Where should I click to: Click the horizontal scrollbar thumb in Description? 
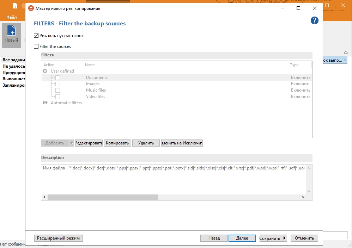click(103, 197)
